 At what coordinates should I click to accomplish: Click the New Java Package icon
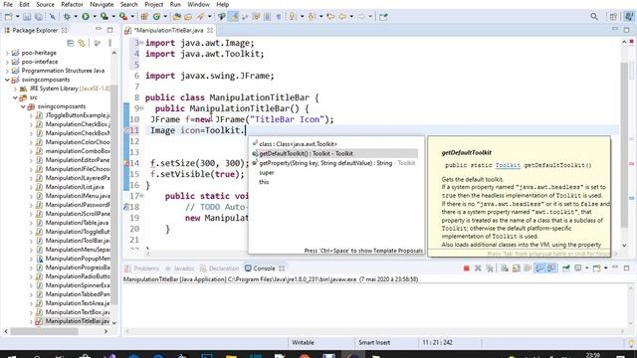pos(144,17)
